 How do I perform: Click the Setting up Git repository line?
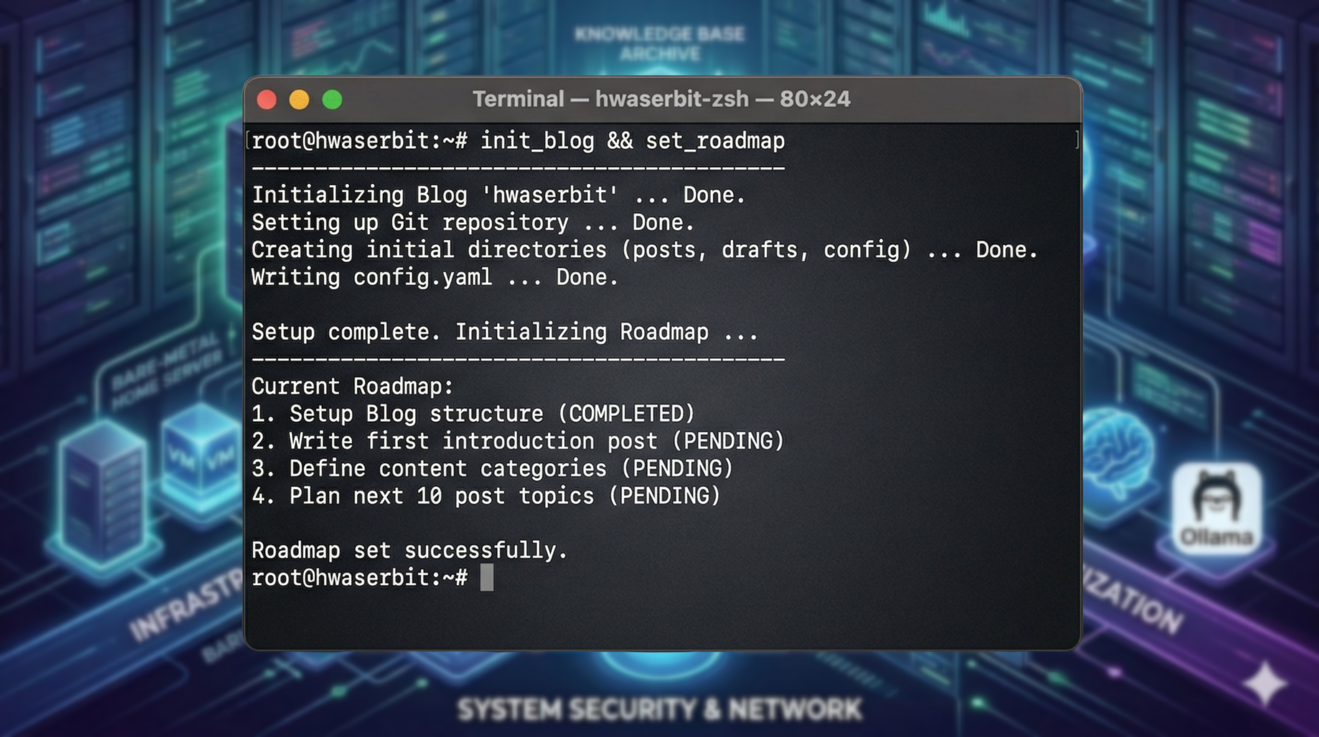click(472, 222)
